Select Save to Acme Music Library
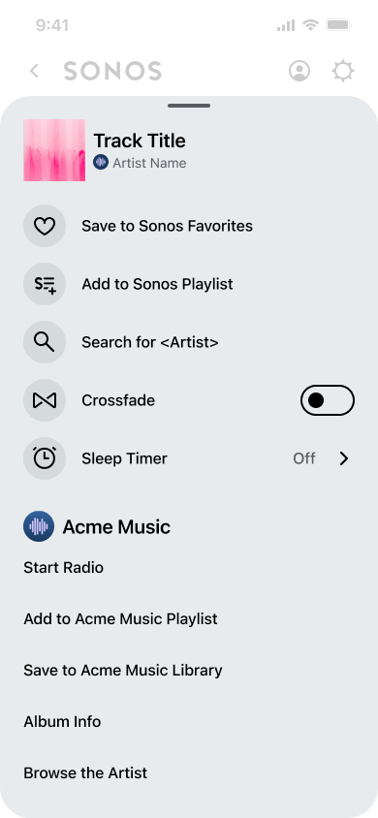This screenshot has width=378, height=818. 123,671
